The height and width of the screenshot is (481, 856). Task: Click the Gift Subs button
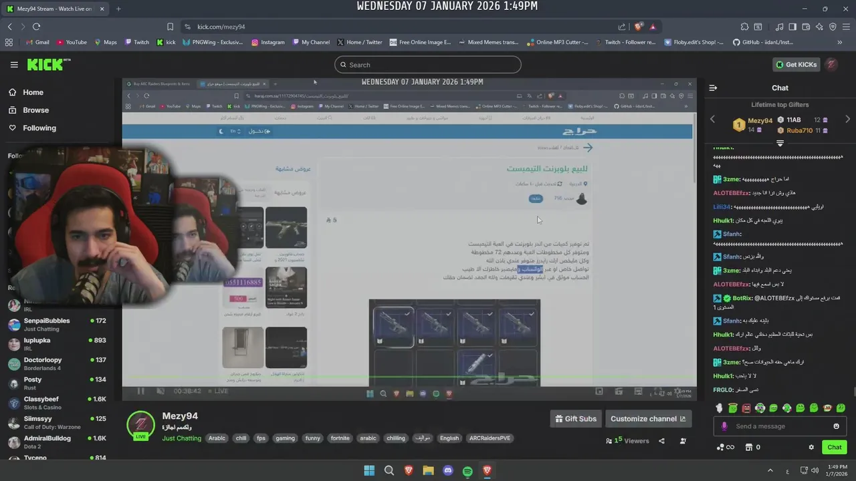(x=576, y=419)
